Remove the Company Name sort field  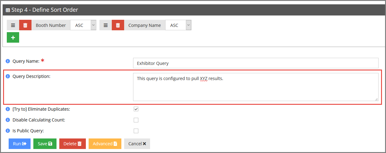click(x=118, y=25)
